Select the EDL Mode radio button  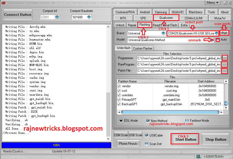click(x=121, y=121)
